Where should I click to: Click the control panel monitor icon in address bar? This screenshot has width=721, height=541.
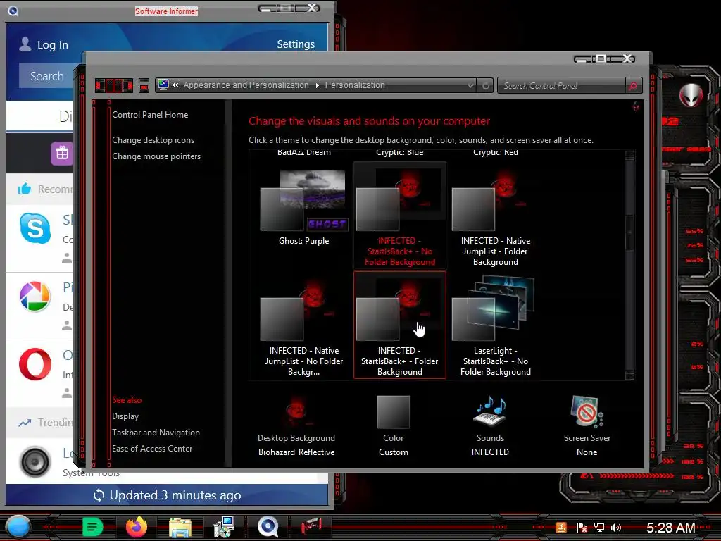point(163,85)
